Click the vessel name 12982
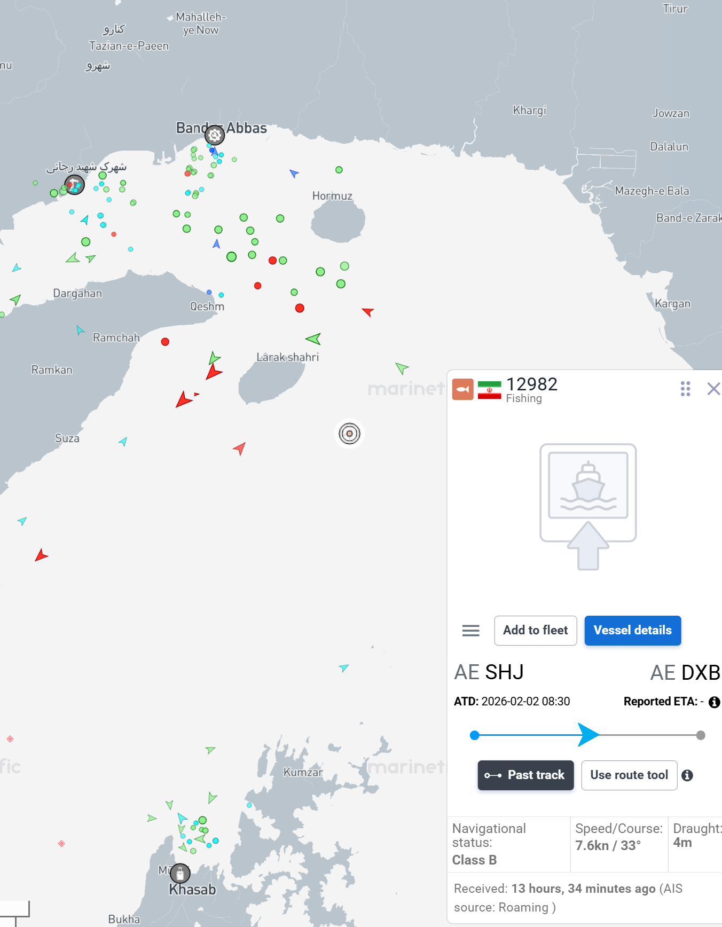The image size is (722, 927). pyautogui.click(x=531, y=384)
